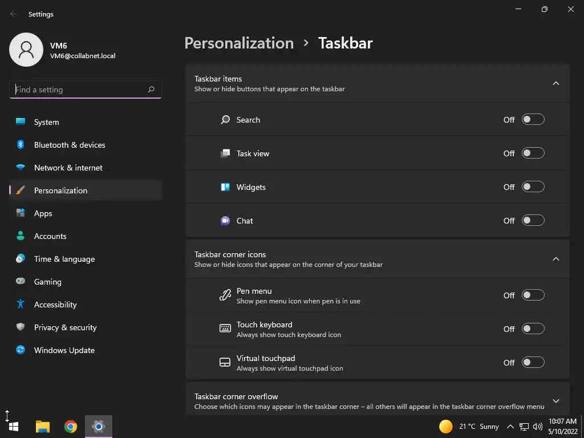The image size is (584, 438).
Task: Click the Personalization breadcrumb link
Action: (239, 43)
